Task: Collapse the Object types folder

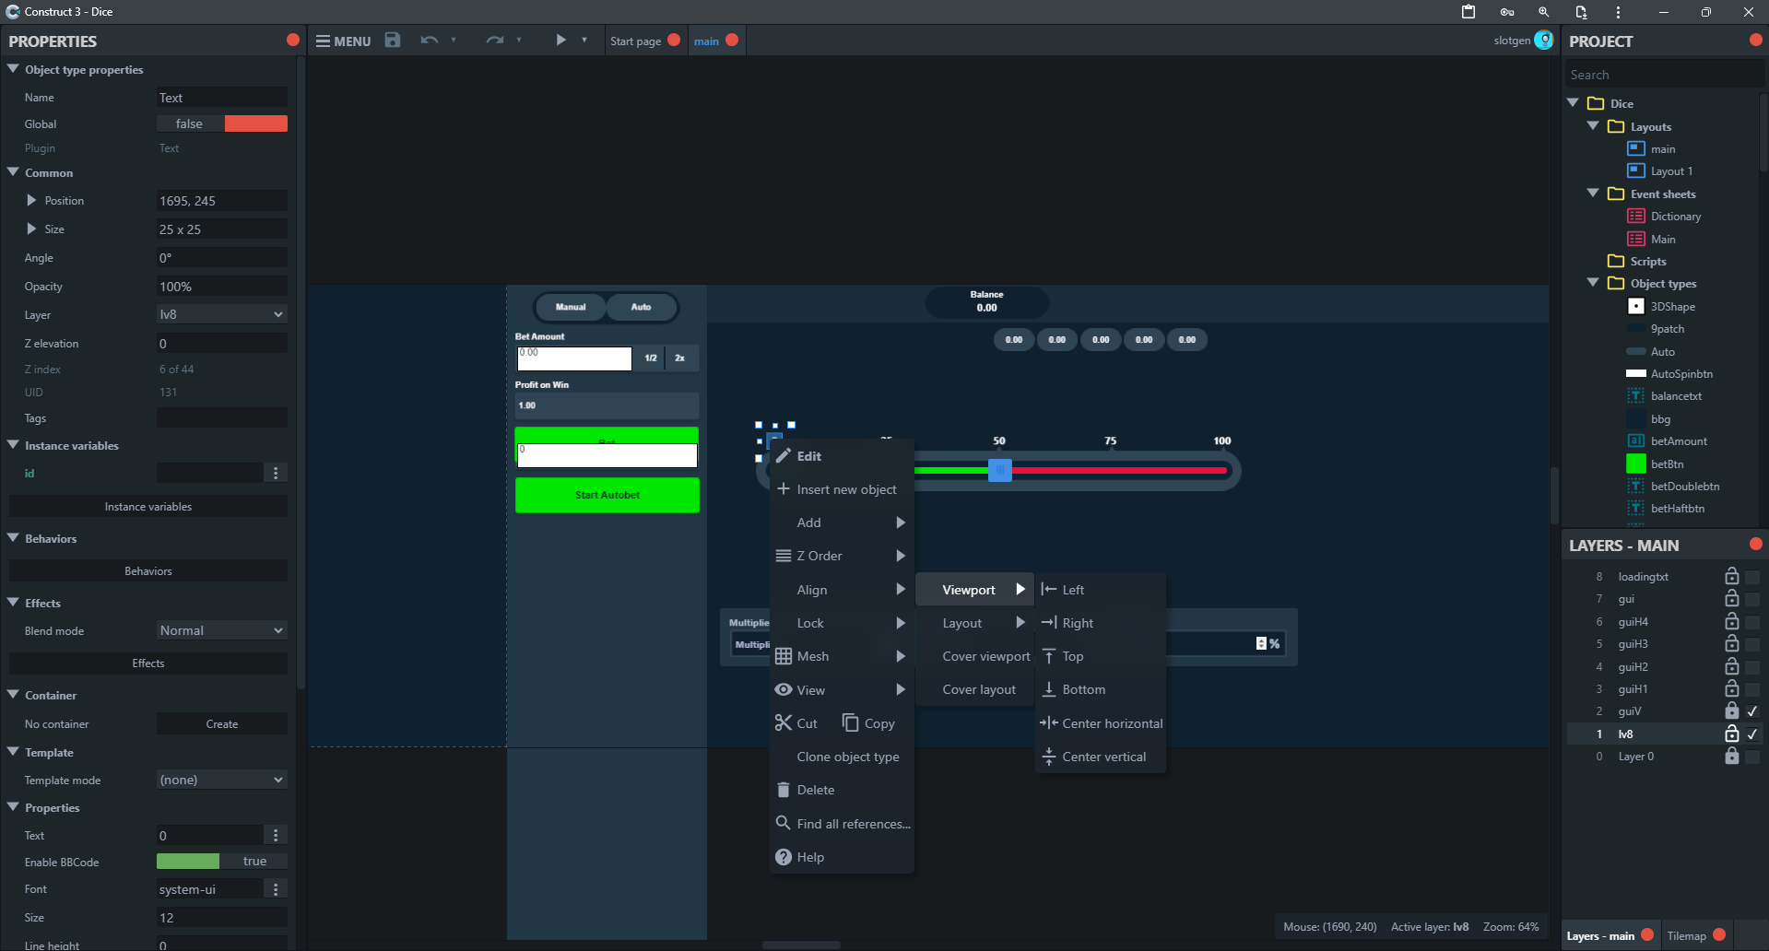Action: point(1593,283)
